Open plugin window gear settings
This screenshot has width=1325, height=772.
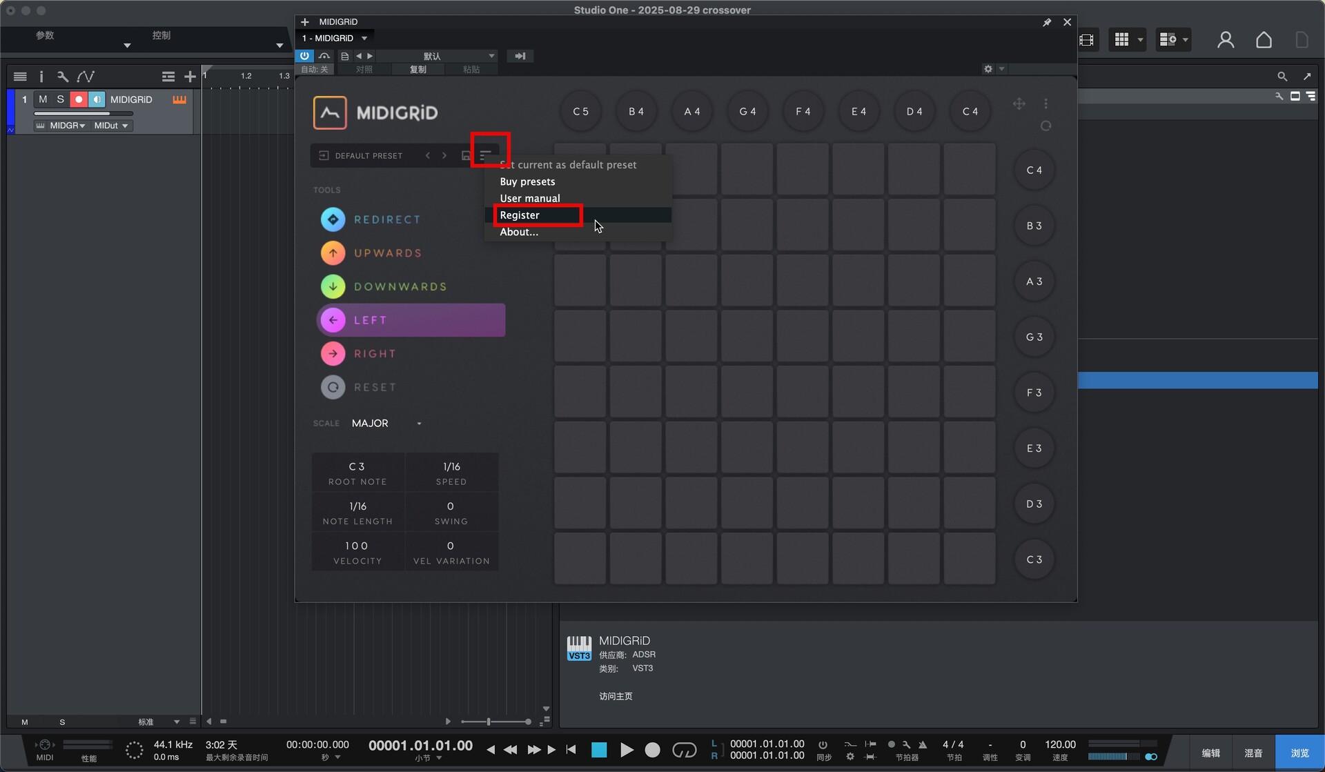(x=988, y=69)
